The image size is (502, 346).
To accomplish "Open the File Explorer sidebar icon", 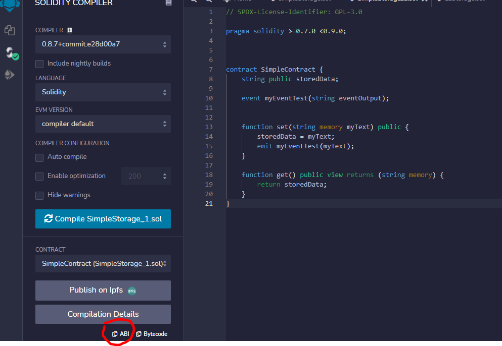I will pyautogui.click(x=10, y=31).
